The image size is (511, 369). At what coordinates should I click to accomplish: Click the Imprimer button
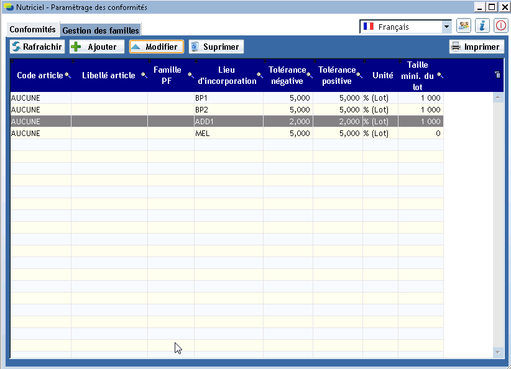pos(476,47)
